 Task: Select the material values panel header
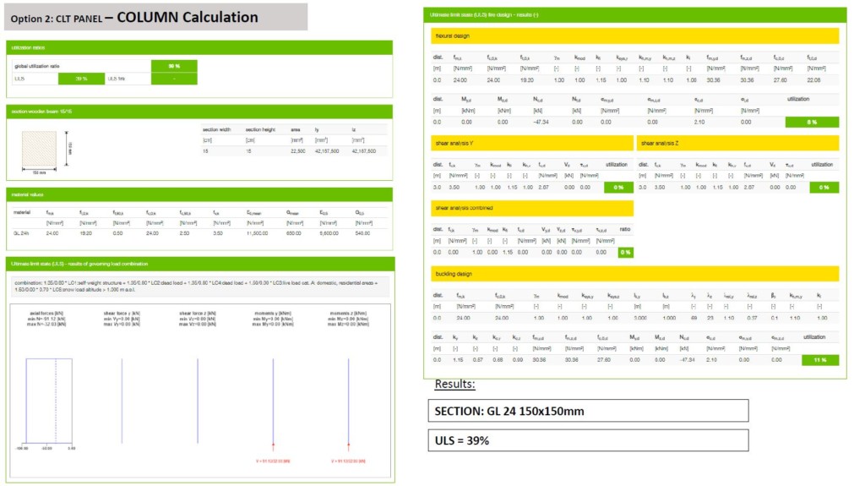click(199, 194)
